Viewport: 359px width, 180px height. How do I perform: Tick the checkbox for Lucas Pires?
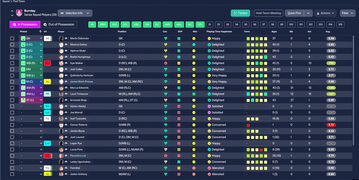(12, 149)
